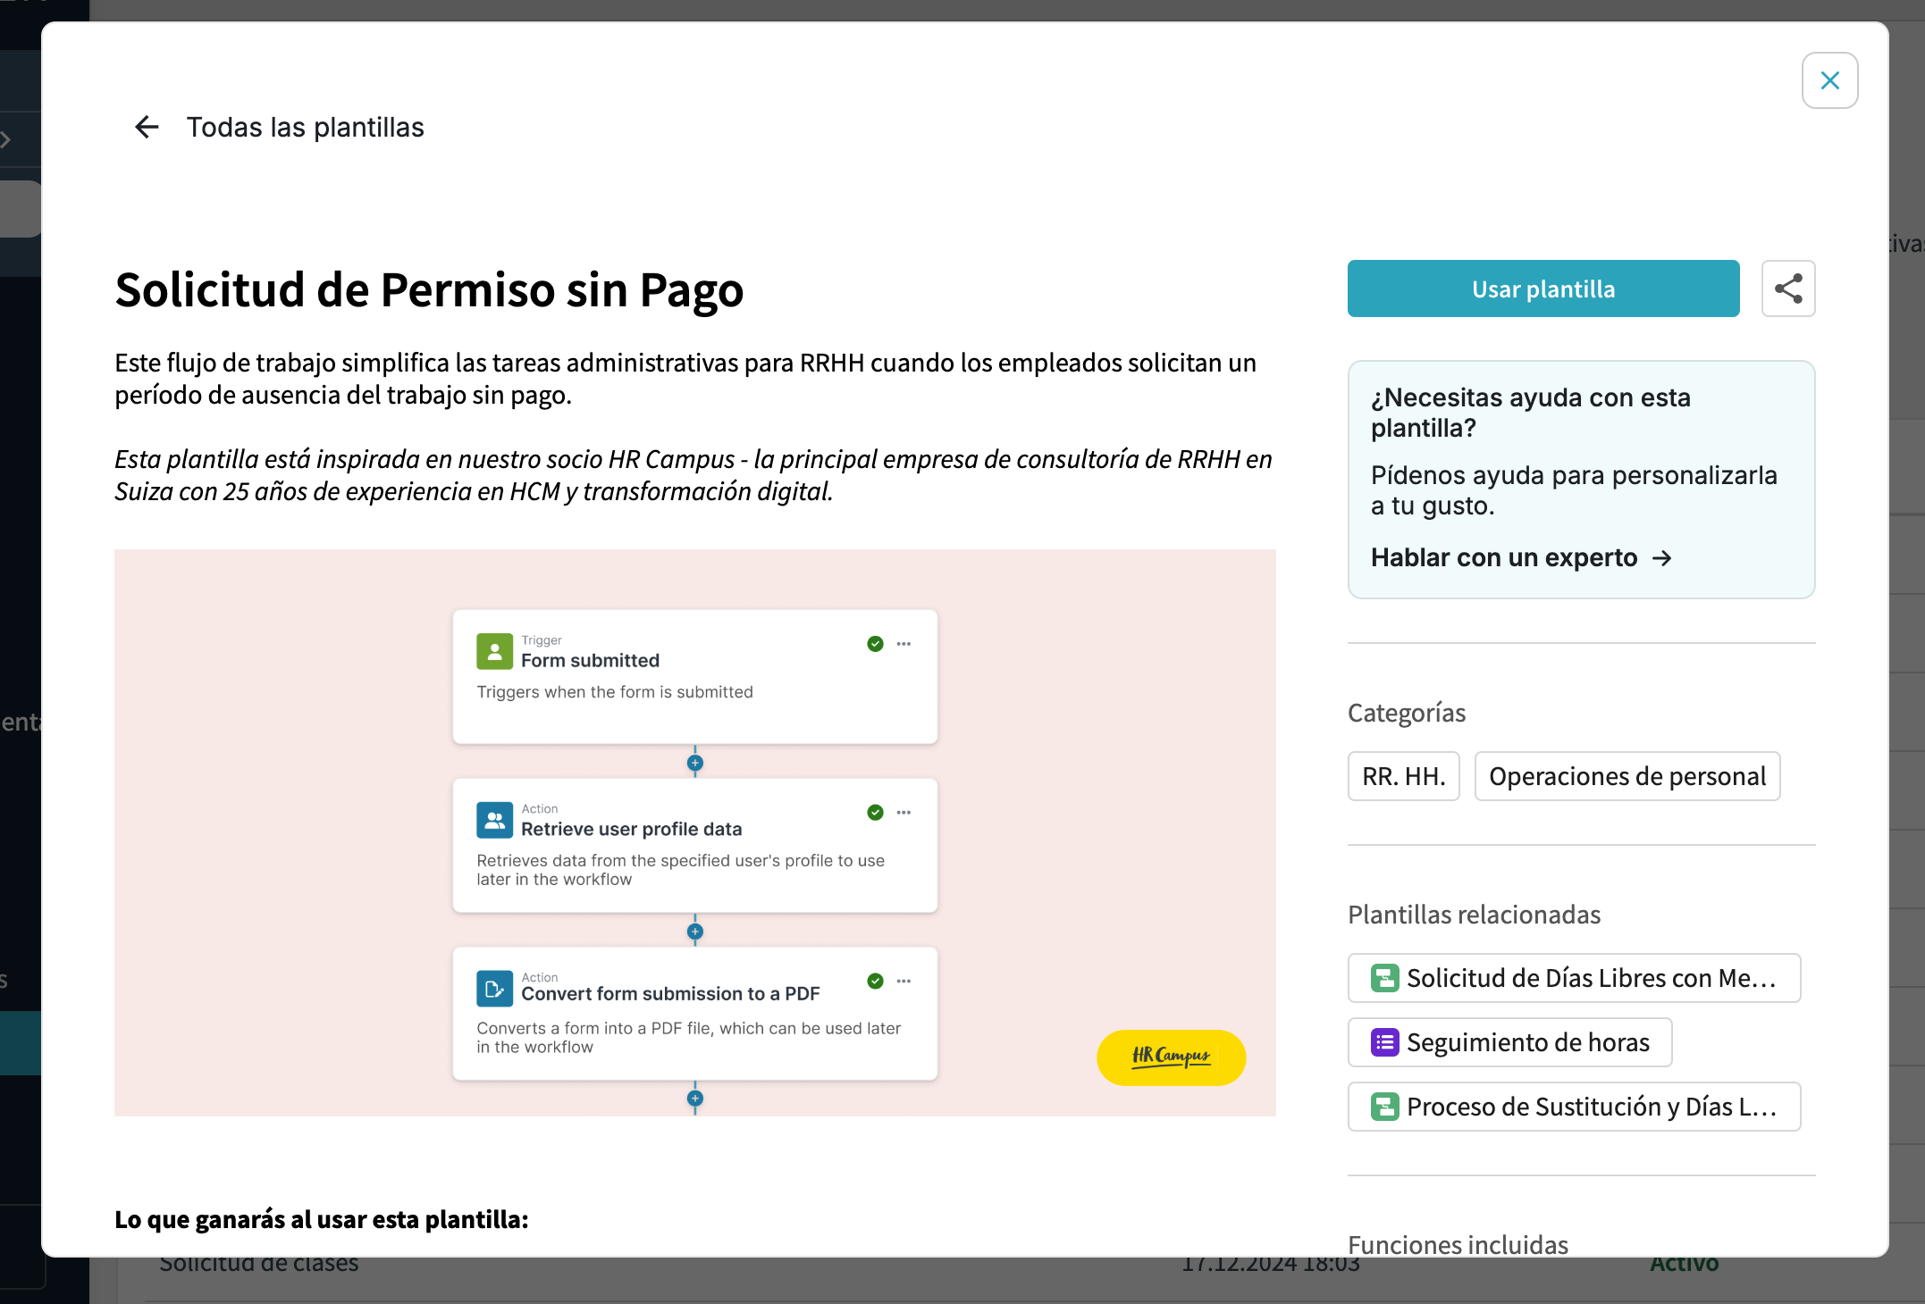Select the RR. HH. category tag
This screenshot has height=1304, width=1925.
tap(1403, 776)
